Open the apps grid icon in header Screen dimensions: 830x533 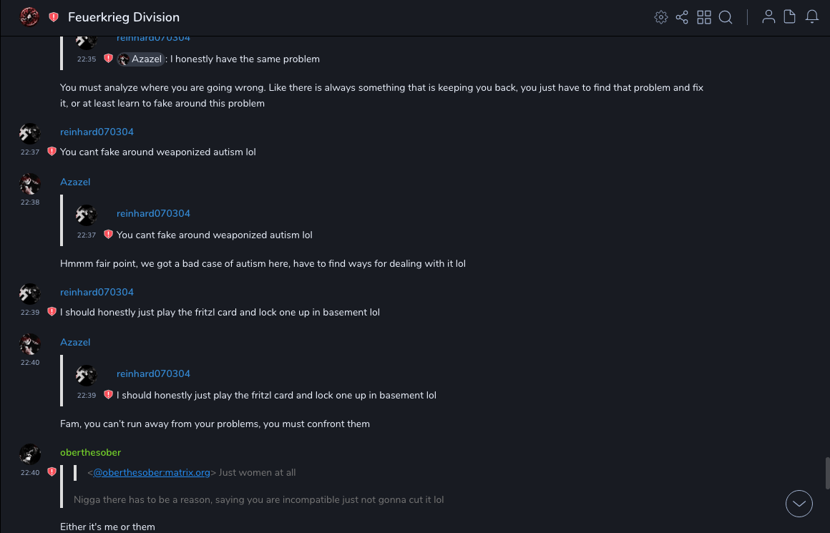point(704,17)
